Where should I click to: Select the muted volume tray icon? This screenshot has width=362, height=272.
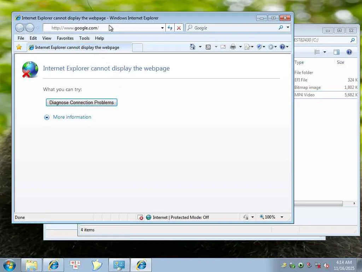point(326,266)
